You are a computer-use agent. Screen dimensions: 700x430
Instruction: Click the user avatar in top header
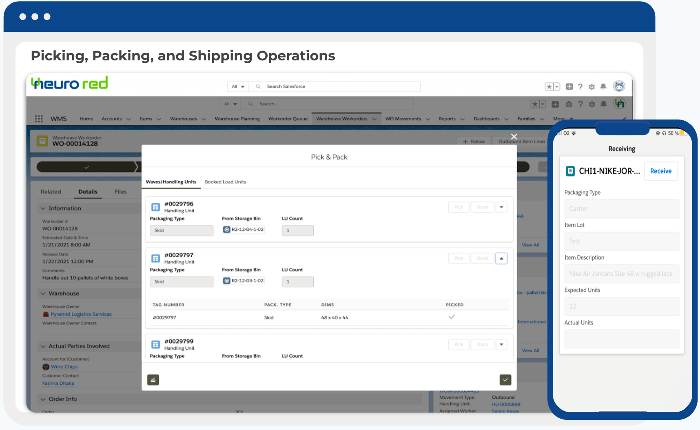tap(619, 86)
